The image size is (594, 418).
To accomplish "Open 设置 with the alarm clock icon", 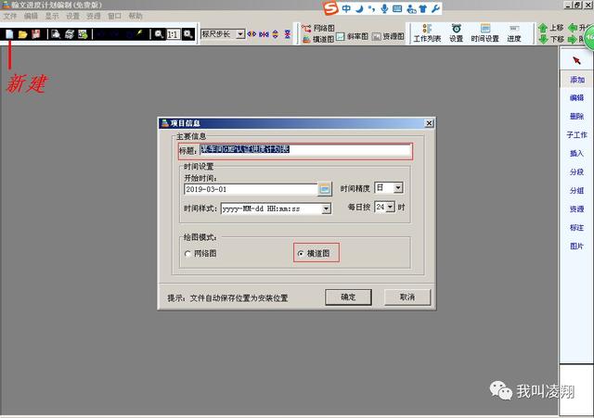I will point(456,33).
